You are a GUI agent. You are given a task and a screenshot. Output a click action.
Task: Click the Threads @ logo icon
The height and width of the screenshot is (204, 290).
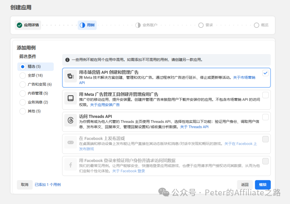click(71, 120)
